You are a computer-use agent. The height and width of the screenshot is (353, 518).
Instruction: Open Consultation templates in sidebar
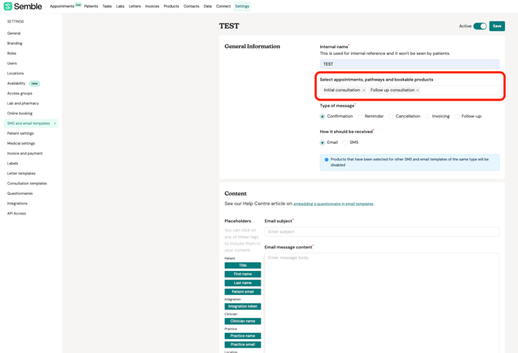(27, 183)
